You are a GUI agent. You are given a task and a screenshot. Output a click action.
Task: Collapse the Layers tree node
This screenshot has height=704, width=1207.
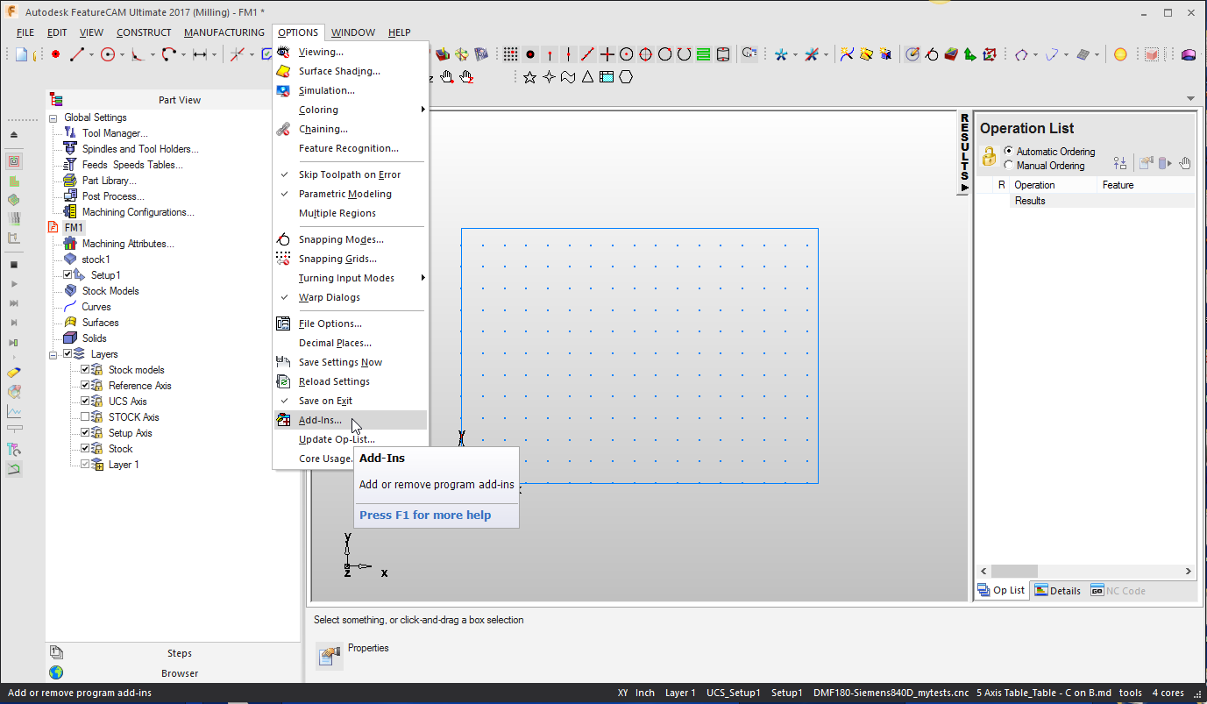tap(55, 353)
